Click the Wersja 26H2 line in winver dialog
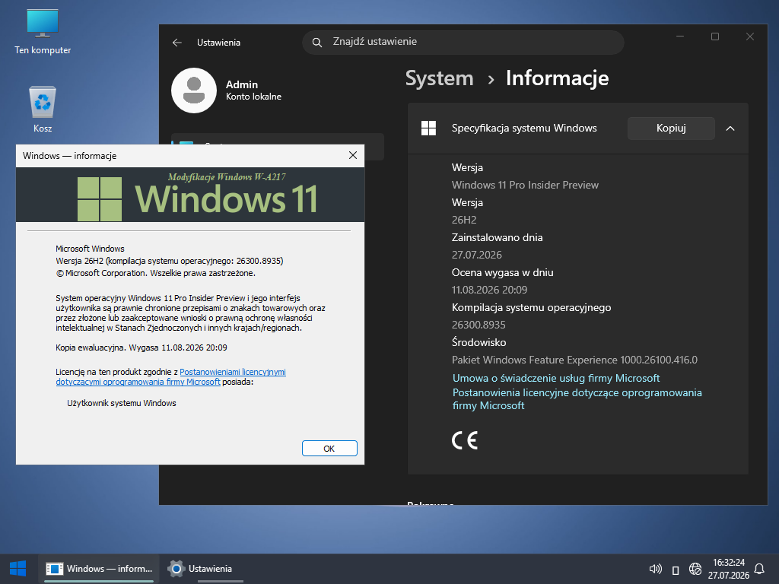779x584 pixels. [170, 262]
